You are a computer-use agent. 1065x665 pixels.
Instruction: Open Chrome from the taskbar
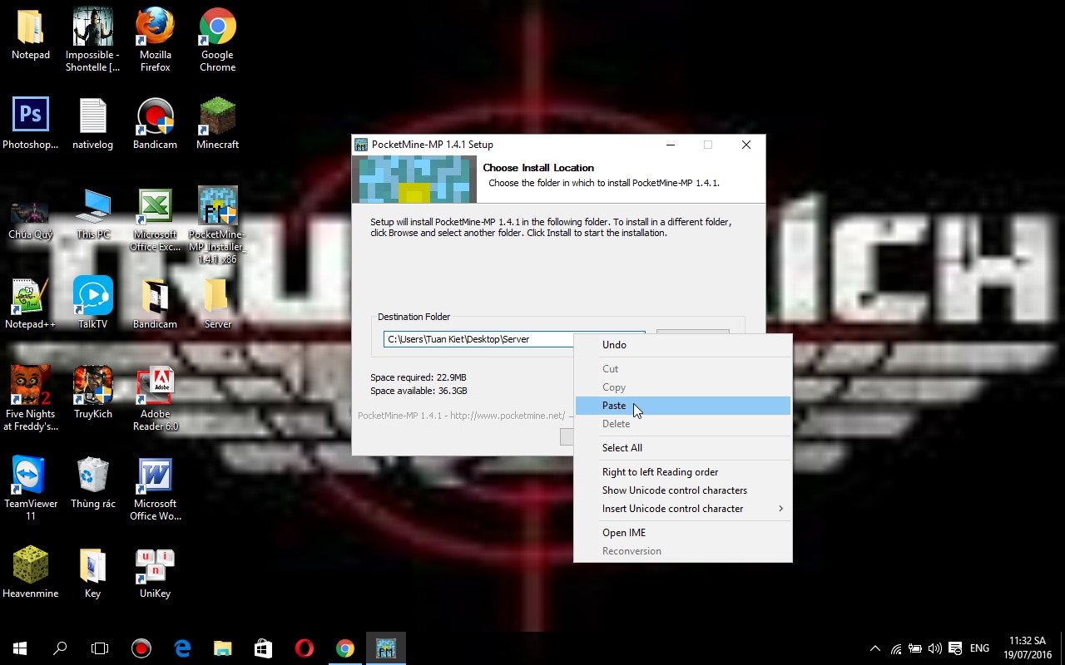point(344,648)
